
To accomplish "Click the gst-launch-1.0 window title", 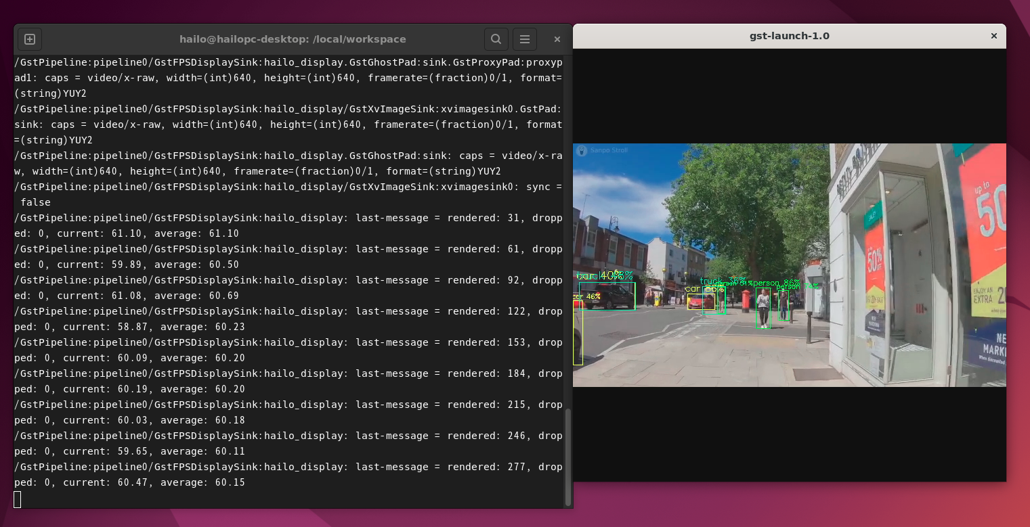I will point(789,36).
